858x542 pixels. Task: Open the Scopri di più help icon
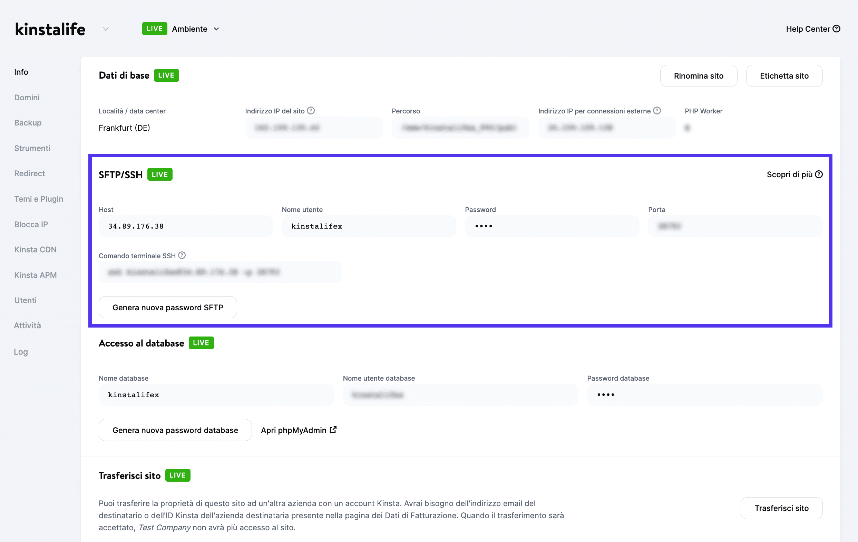click(x=818, y=174)
